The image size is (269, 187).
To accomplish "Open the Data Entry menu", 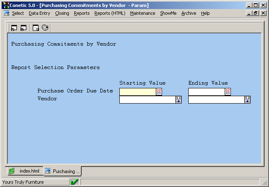I will 39,13.
